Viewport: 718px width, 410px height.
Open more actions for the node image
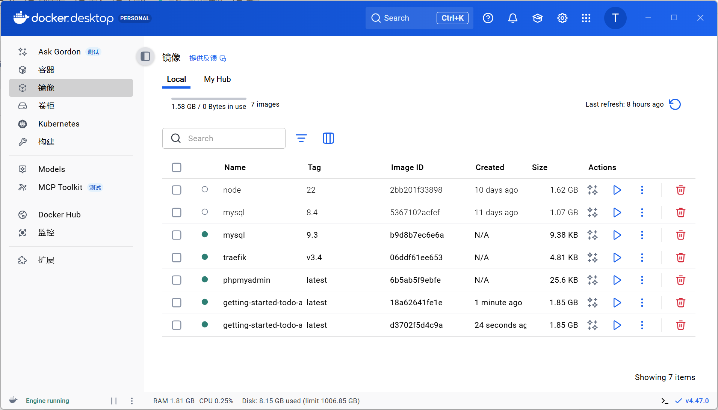[642, 190]
